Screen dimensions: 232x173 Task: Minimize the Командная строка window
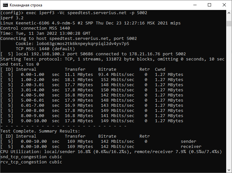195,5
